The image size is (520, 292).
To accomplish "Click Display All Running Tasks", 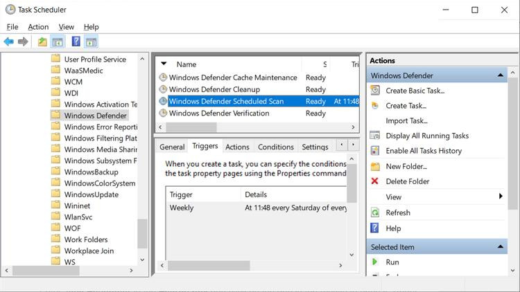I will click(427, 136).
